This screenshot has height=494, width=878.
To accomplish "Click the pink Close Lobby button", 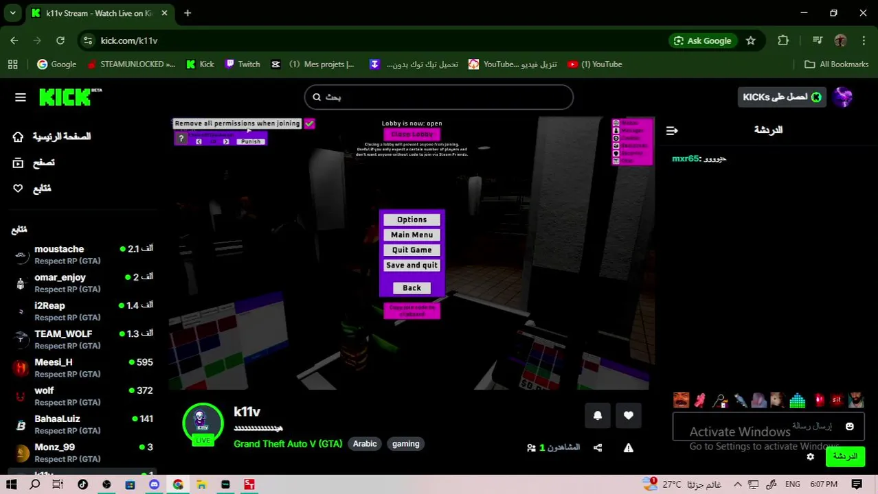I will 412,134.
